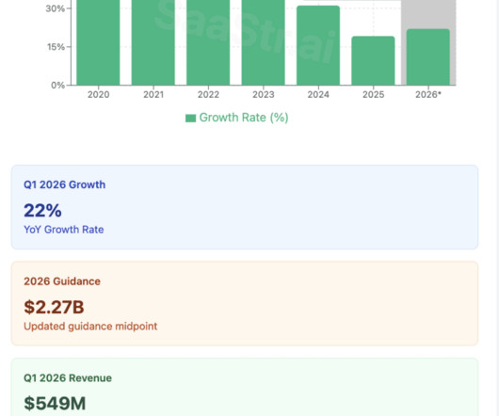The height and width of the screenshot is (416, 499).
Task: Click the 2021 x-axis label
Action: [x=153, y=95]
